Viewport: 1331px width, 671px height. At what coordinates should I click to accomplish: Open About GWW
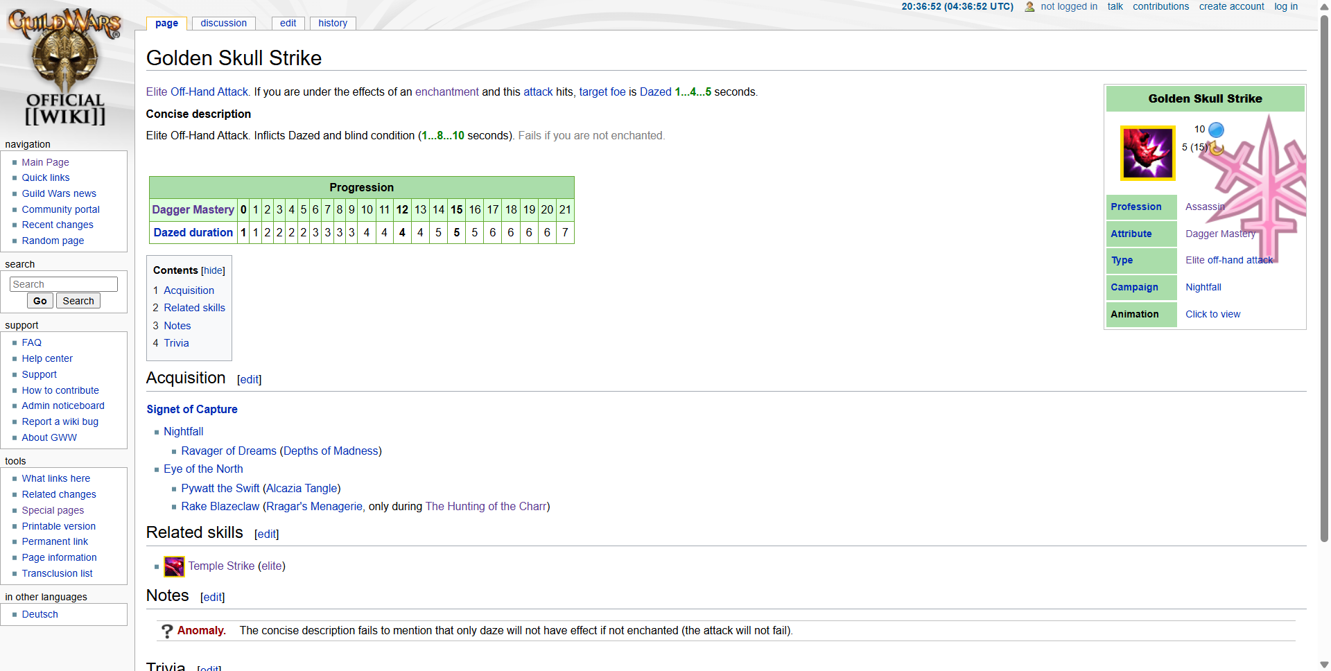coord(49,437)
